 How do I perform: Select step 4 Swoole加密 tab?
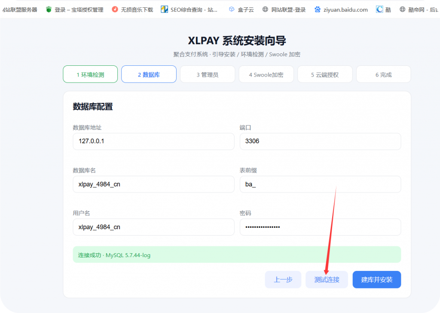coord(266,74)
